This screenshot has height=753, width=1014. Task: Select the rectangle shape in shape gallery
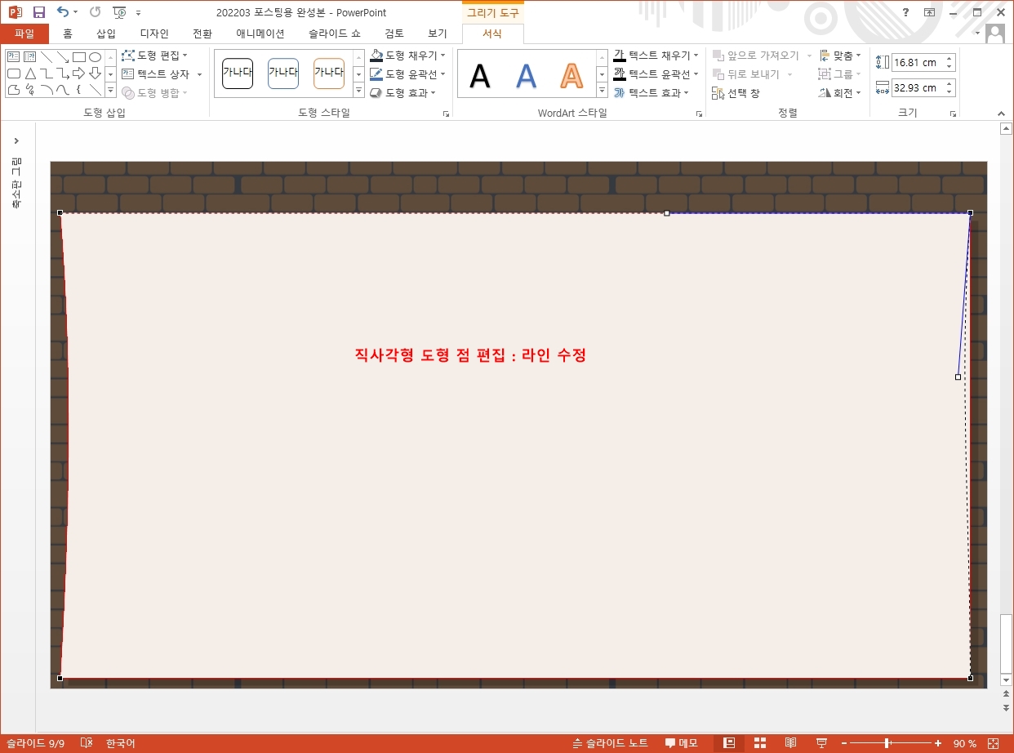click(x=79, y=57)
